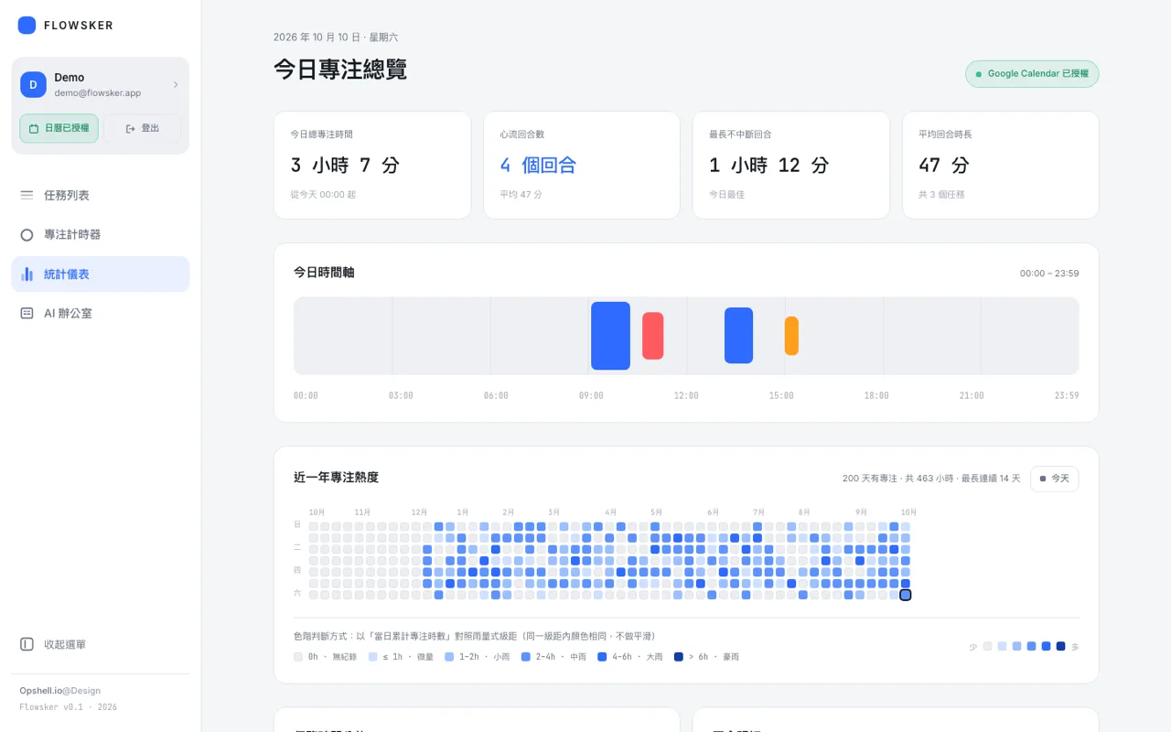
Task: Expand the Demo account chevron
Action: click(x=176, y=85)
